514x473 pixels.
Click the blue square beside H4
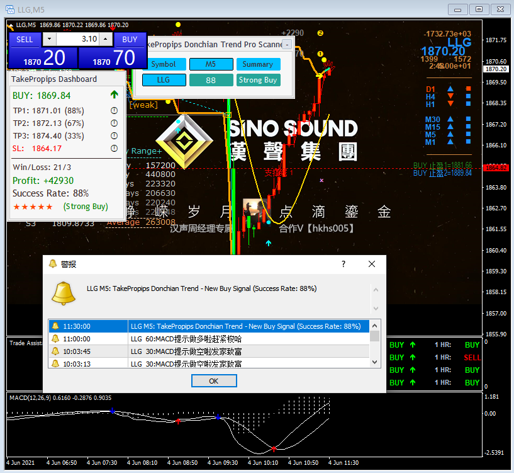tap(469, 96)
